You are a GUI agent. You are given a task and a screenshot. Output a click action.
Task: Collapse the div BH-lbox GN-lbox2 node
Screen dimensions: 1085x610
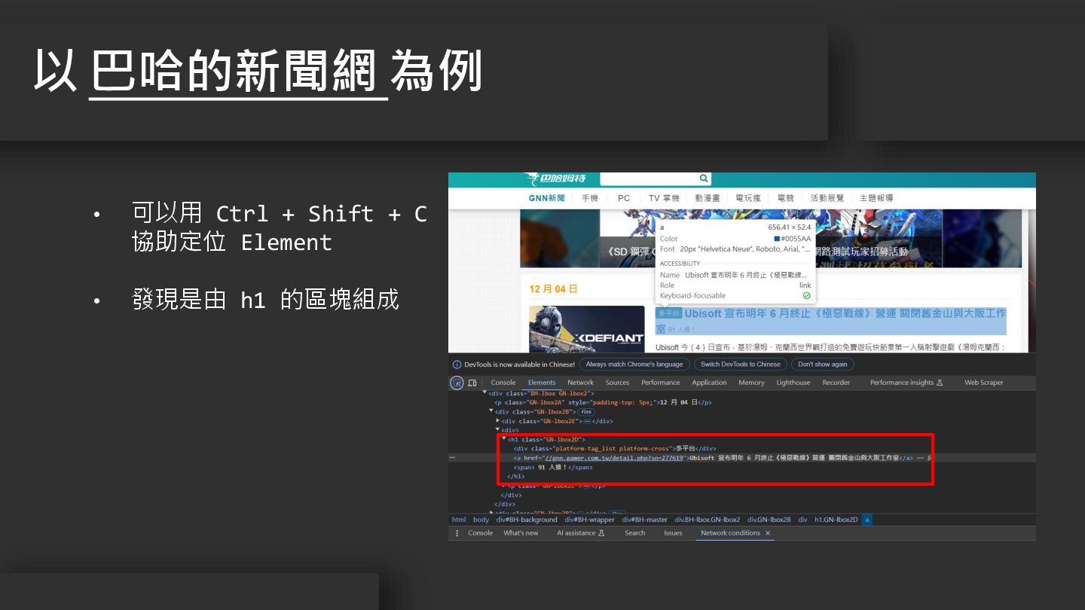click(x=485, y=392)
